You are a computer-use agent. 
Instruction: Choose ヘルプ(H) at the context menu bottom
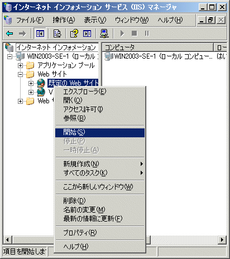(100, 247)
